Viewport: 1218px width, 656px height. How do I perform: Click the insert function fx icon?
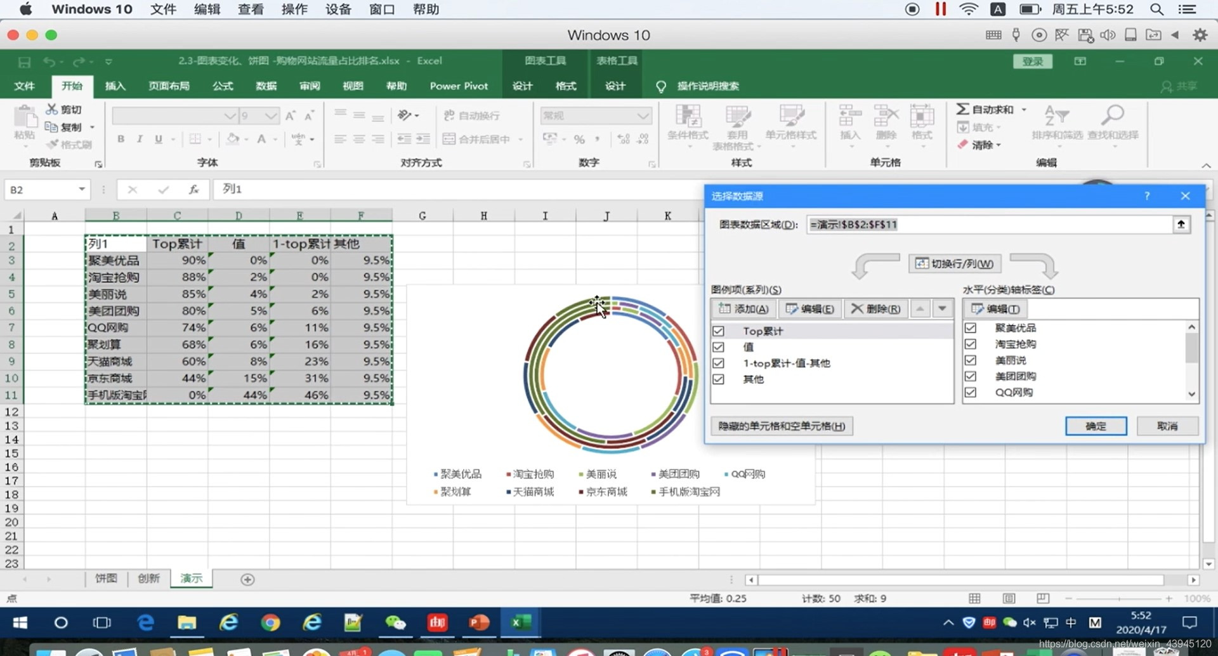[193, 189]
